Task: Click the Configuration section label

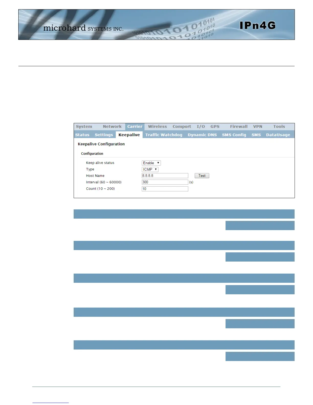Action: pyautogui.click(x=92, y=153)
